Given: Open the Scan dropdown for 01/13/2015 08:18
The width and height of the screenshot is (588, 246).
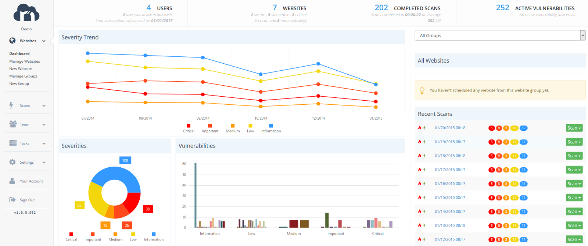Looking at the screenshot, I should click(574, 225).
